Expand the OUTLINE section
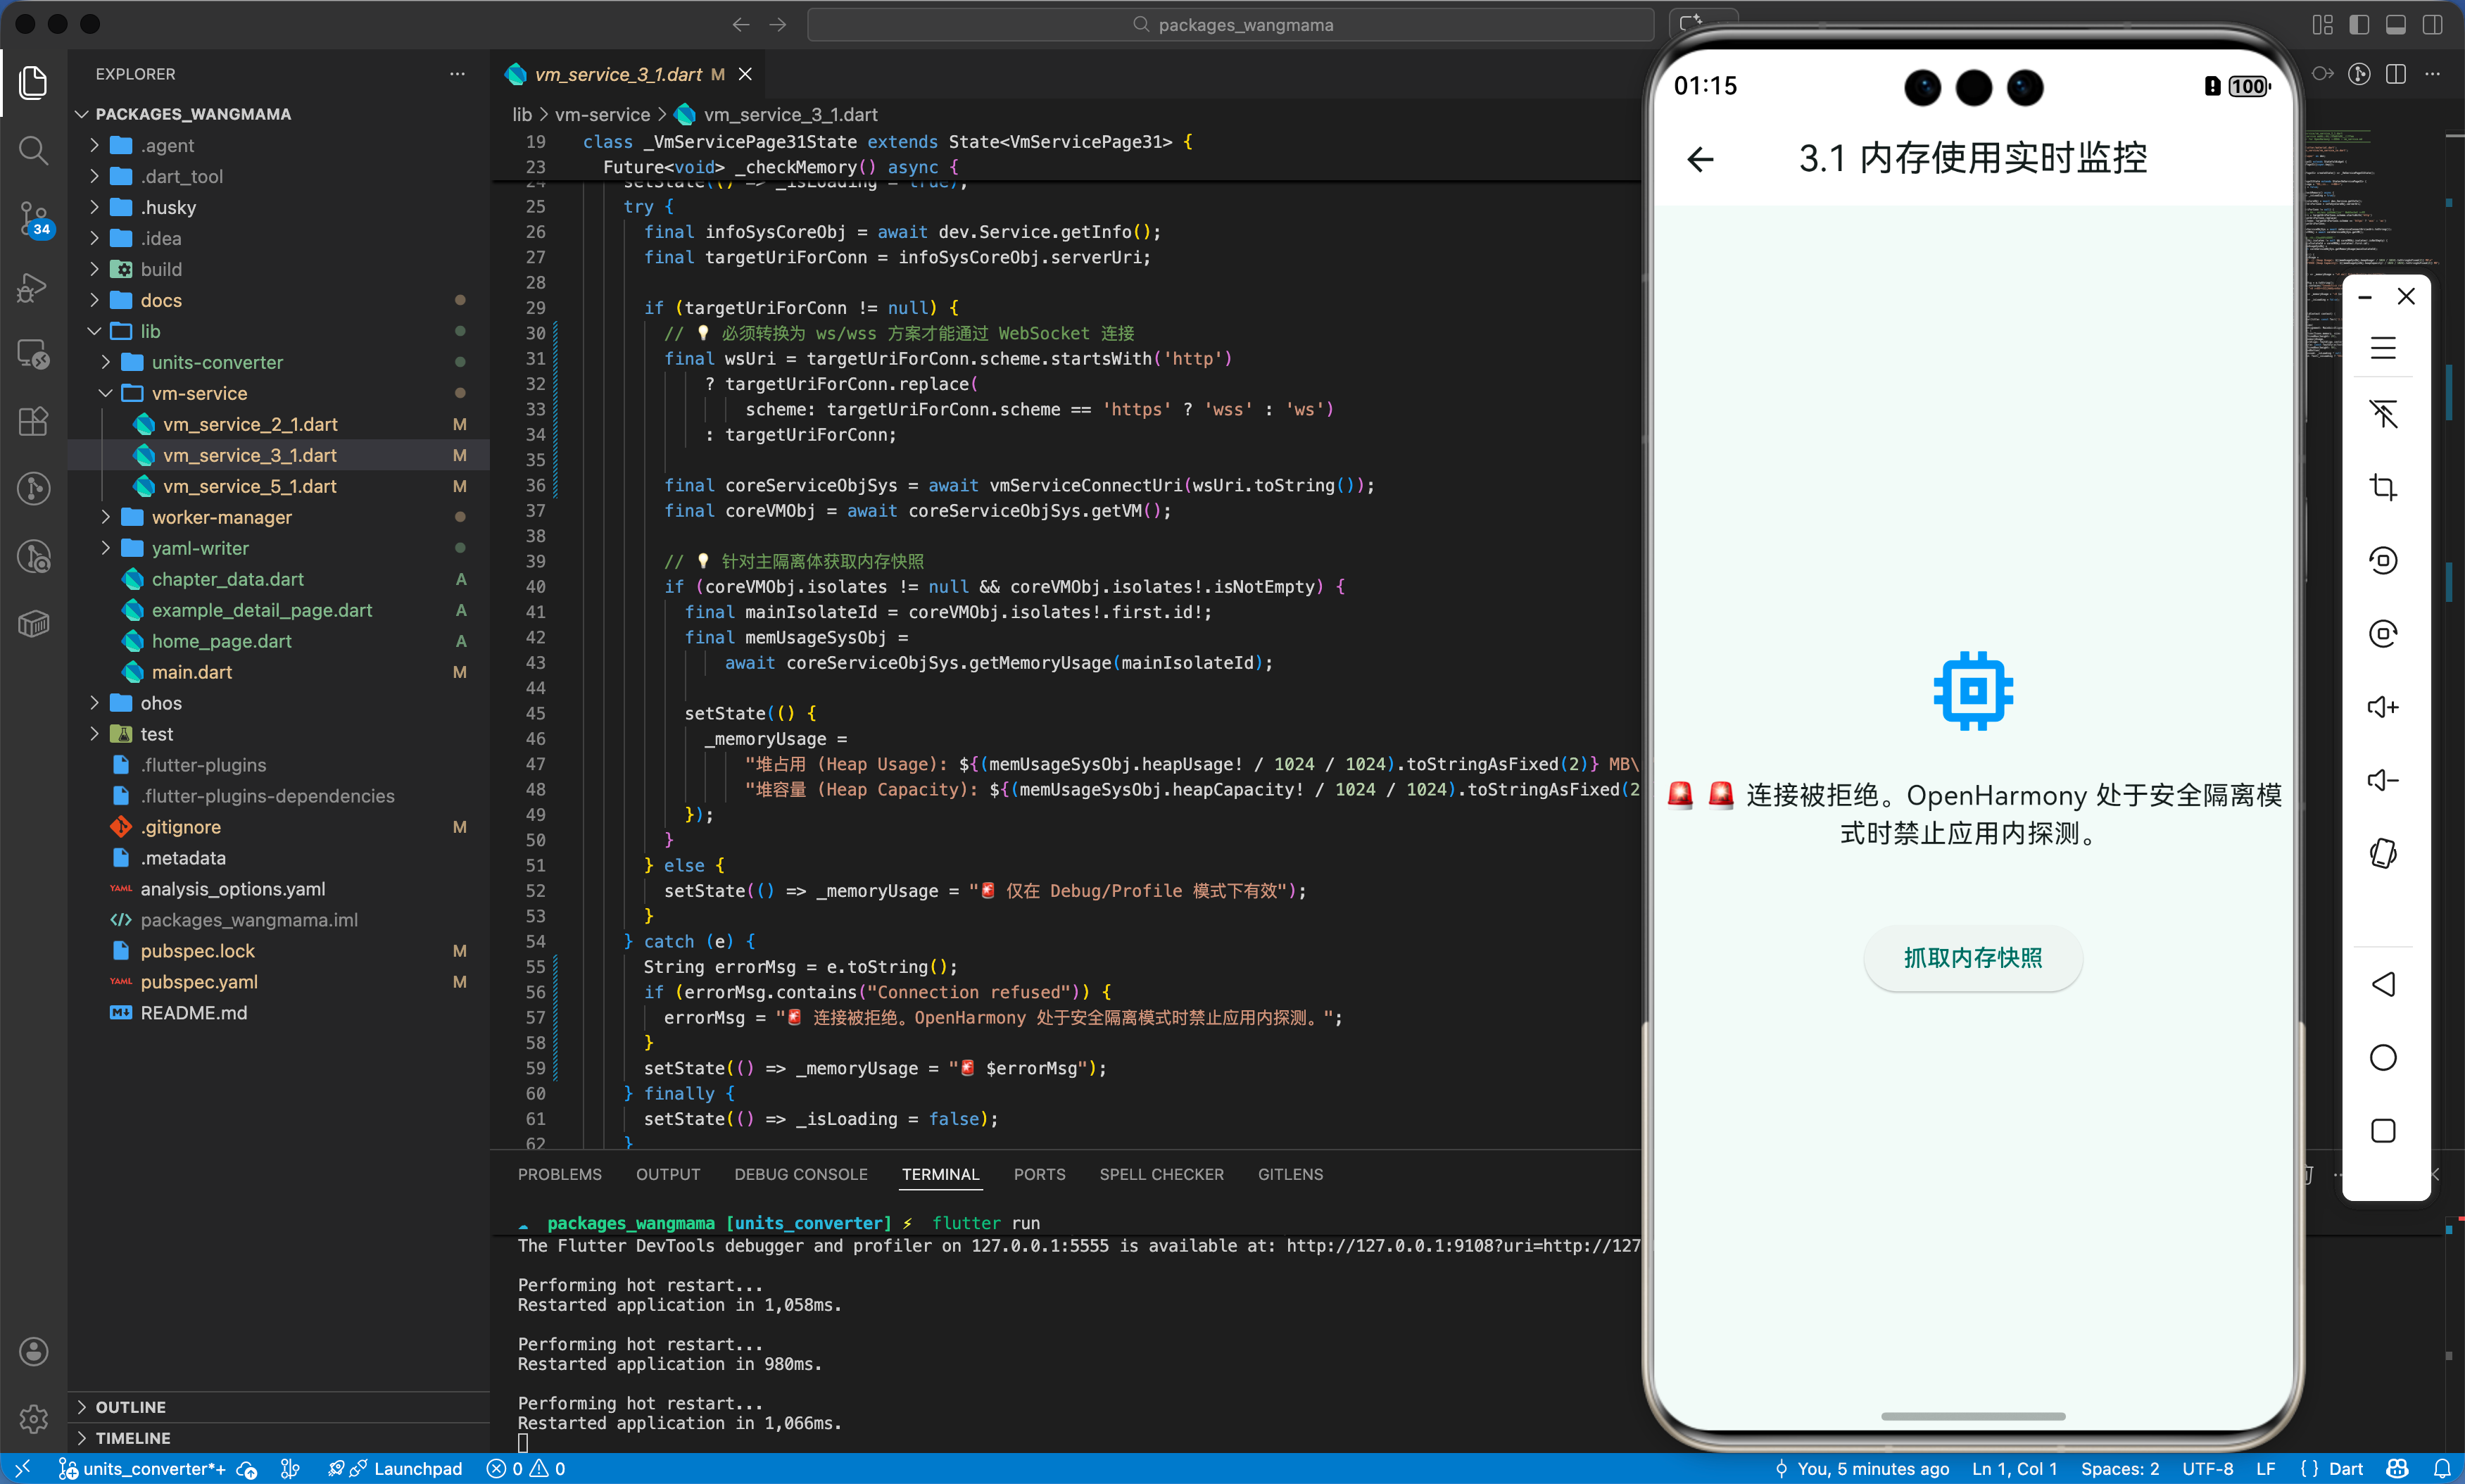 tap(130, 1406)
